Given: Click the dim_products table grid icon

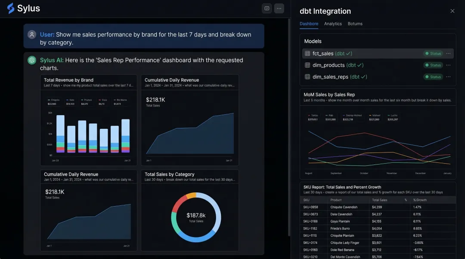Looking at the screenshot, I should coord(307,65).
